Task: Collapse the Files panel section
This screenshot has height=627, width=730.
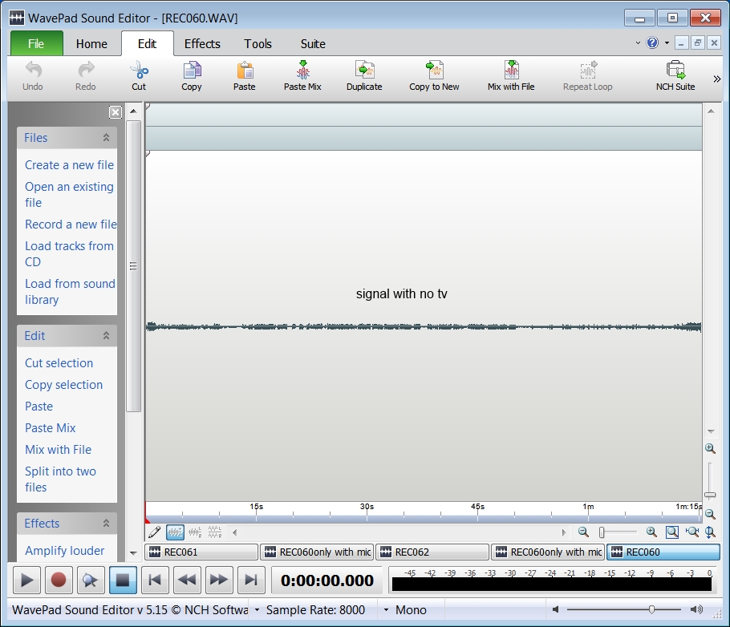Action: (x=106, y=138)
